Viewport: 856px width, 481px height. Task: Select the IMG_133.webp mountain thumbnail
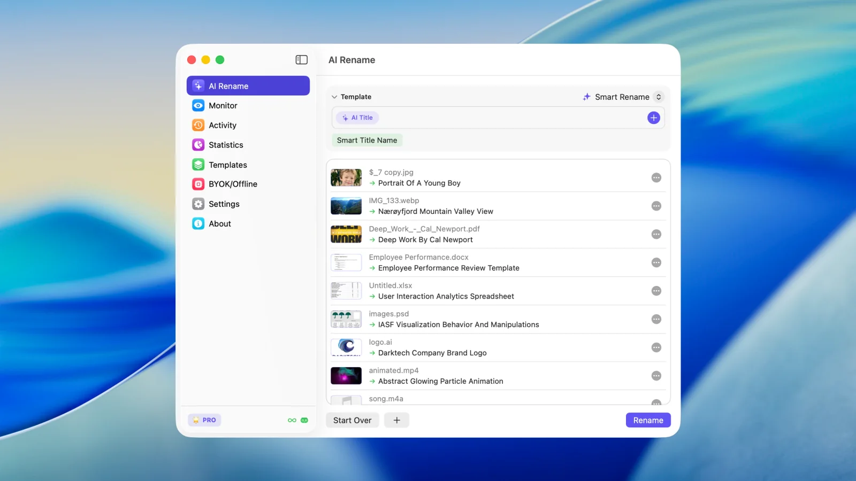coord(346,206)
